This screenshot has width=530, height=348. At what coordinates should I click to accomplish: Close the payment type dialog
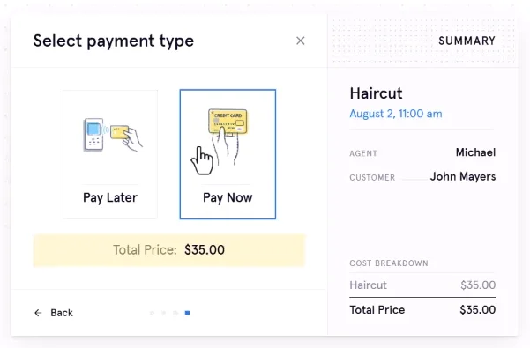pos(300,41)
